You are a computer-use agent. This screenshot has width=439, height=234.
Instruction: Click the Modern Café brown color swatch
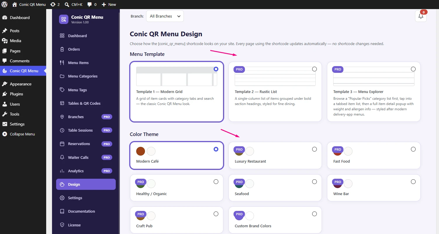[x=141, y=151]
